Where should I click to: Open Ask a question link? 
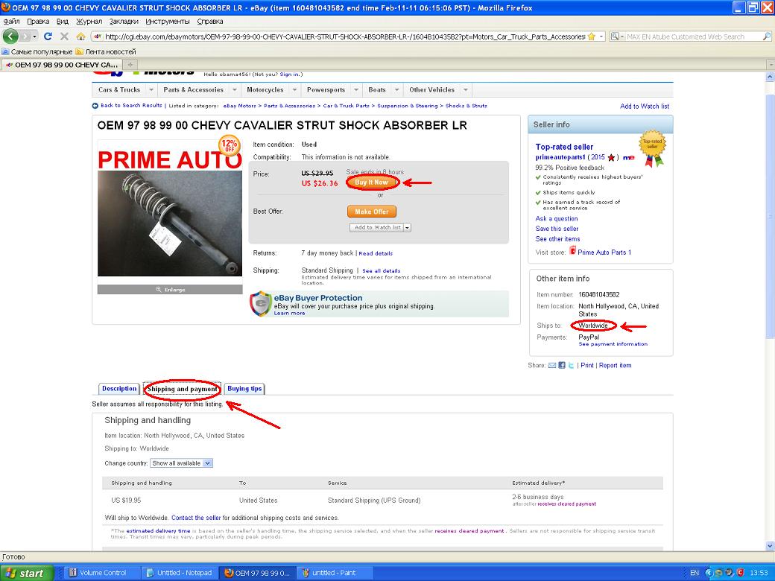(x=556, y=218)
